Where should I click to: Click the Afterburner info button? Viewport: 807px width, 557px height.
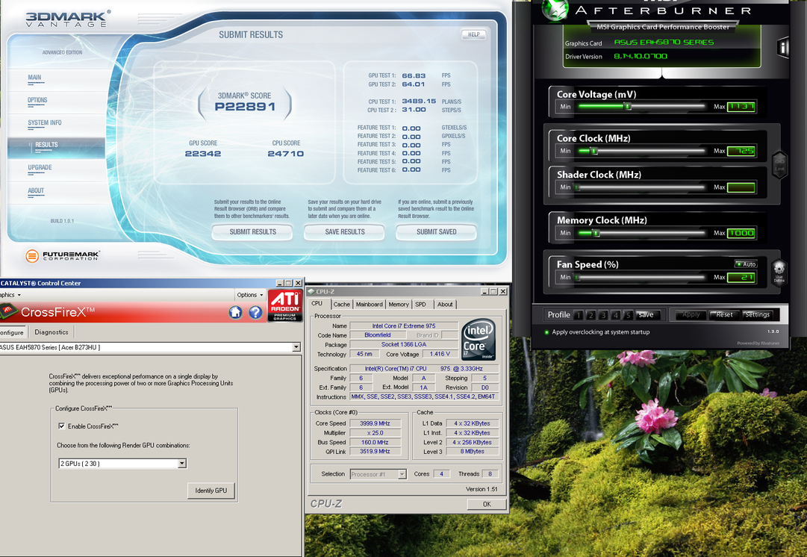point(782,48)
